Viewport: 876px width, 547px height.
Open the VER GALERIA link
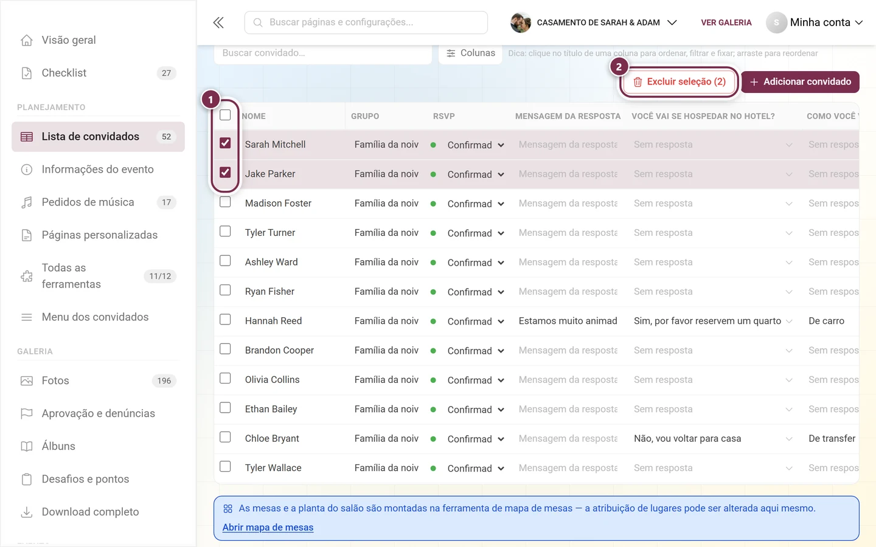tap(726, 22)
